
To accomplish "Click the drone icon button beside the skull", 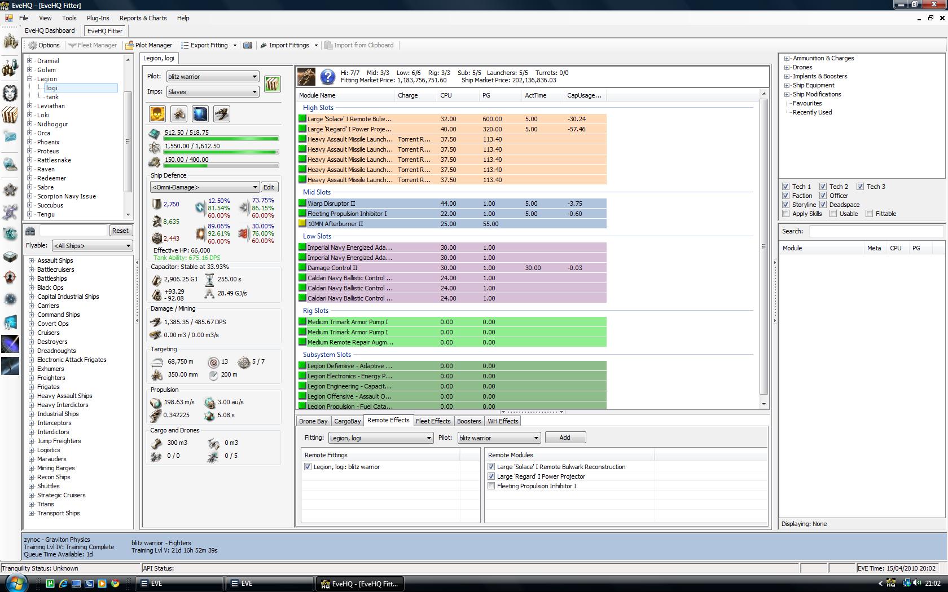I will 179,114.
